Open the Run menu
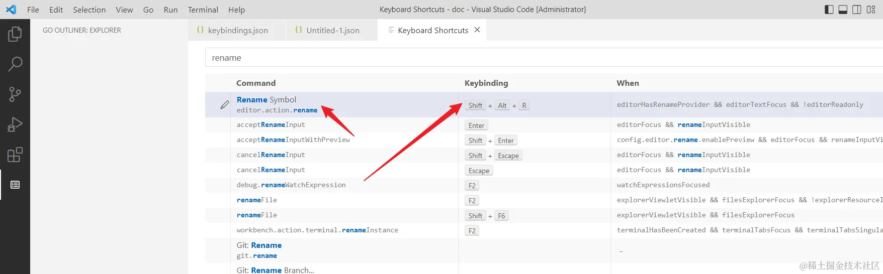 pyautogui.click(x=170, y=10)
